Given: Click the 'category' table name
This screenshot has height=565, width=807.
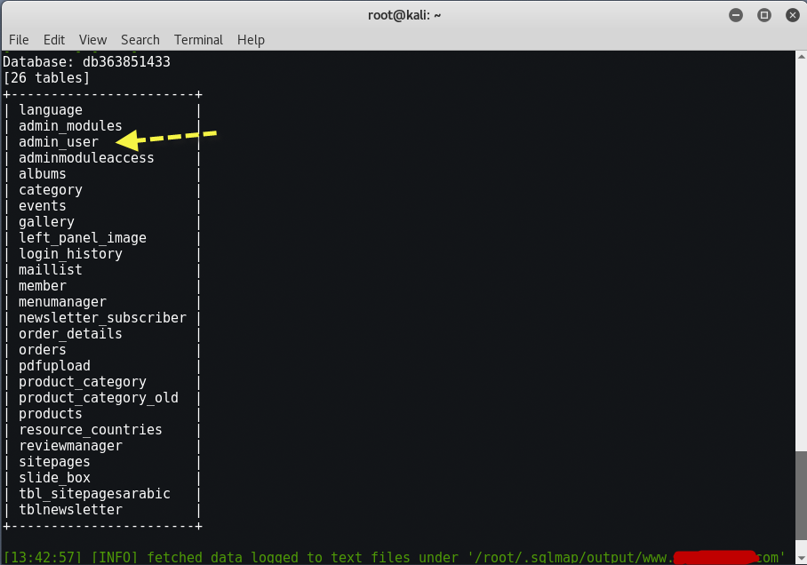Looking at the screenshot, I should coord(51,190).
